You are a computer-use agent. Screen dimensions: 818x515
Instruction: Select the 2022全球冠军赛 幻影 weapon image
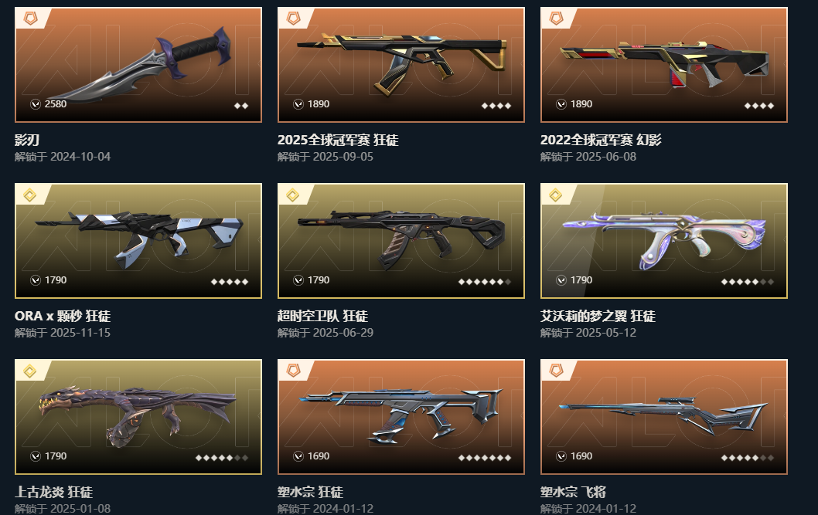point(664,65)
